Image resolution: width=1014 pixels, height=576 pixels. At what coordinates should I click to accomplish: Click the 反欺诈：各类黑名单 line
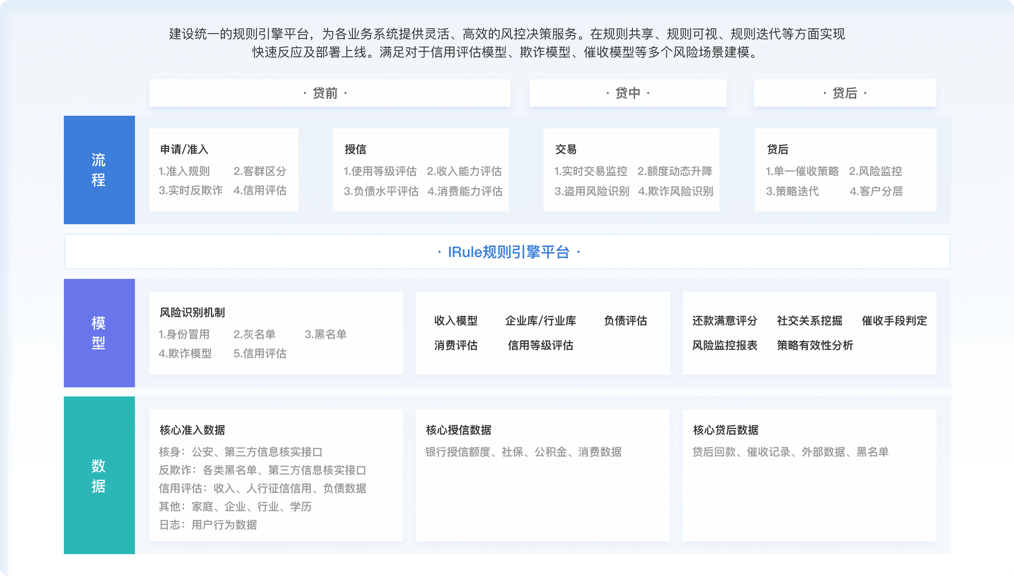(263, 470)
